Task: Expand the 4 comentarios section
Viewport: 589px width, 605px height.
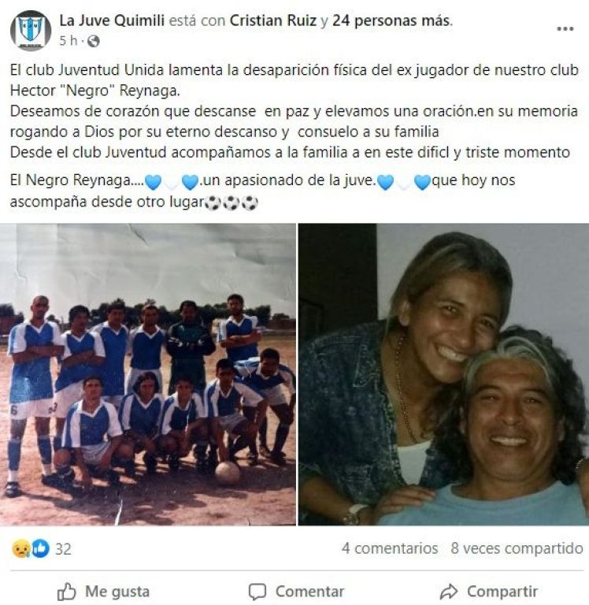Action: [x=390, y=548]
